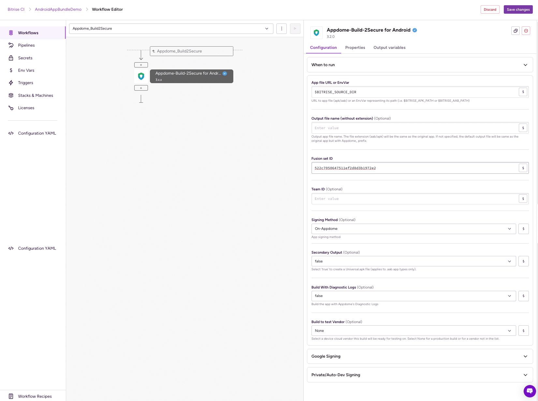Open the Configuration YAML view
The width and height of the screenshot is (538, 401).
(37, 133)
